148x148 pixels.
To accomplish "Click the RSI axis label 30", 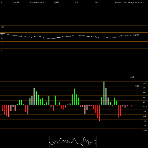I will click(2, 44).
